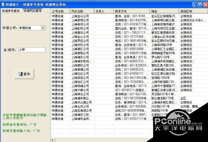Image resolution: width=208 pixels, height=142 pixels.
Task: Sort by 公司名称 column header
Action: click(60, 11)
